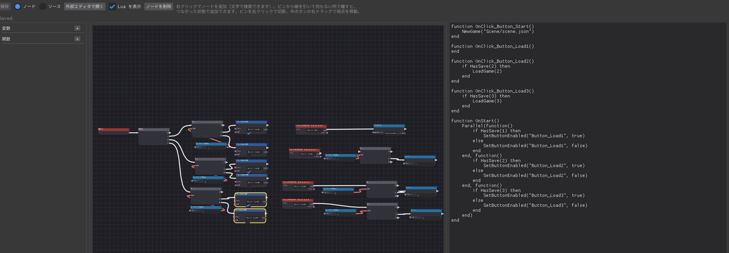Click code line LoadGame(3)
The image size is (729, 253).
pos(487,101)
